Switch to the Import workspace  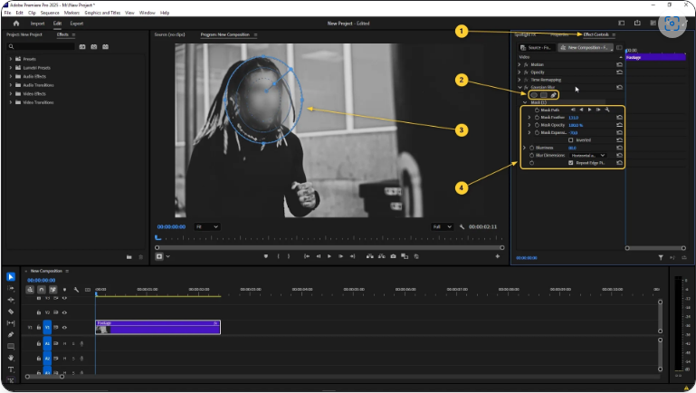(37, 24)
